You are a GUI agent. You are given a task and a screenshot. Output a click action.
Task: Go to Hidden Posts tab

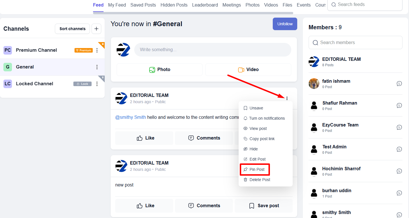click(174, 5)
